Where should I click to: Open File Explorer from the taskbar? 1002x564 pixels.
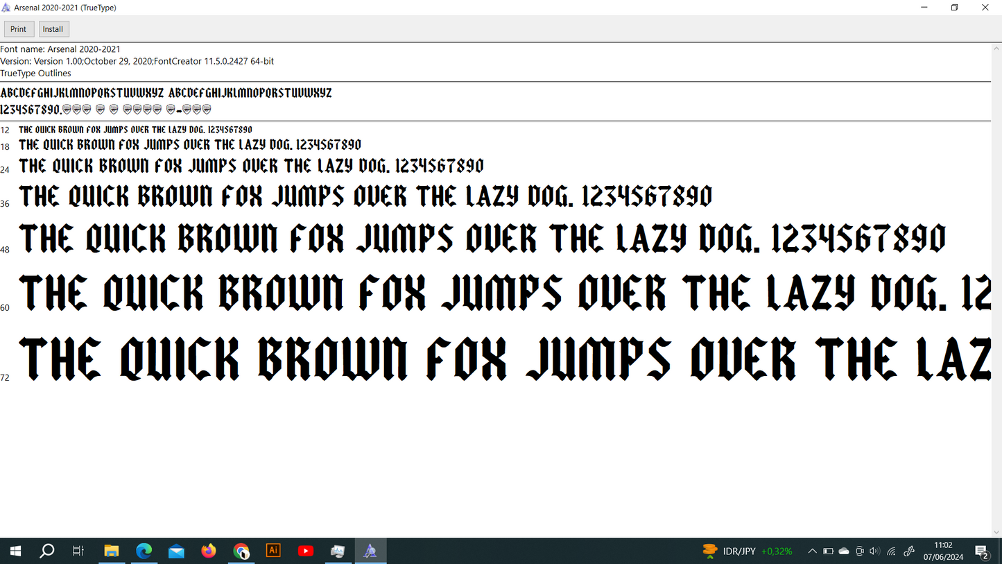[112, 550]
